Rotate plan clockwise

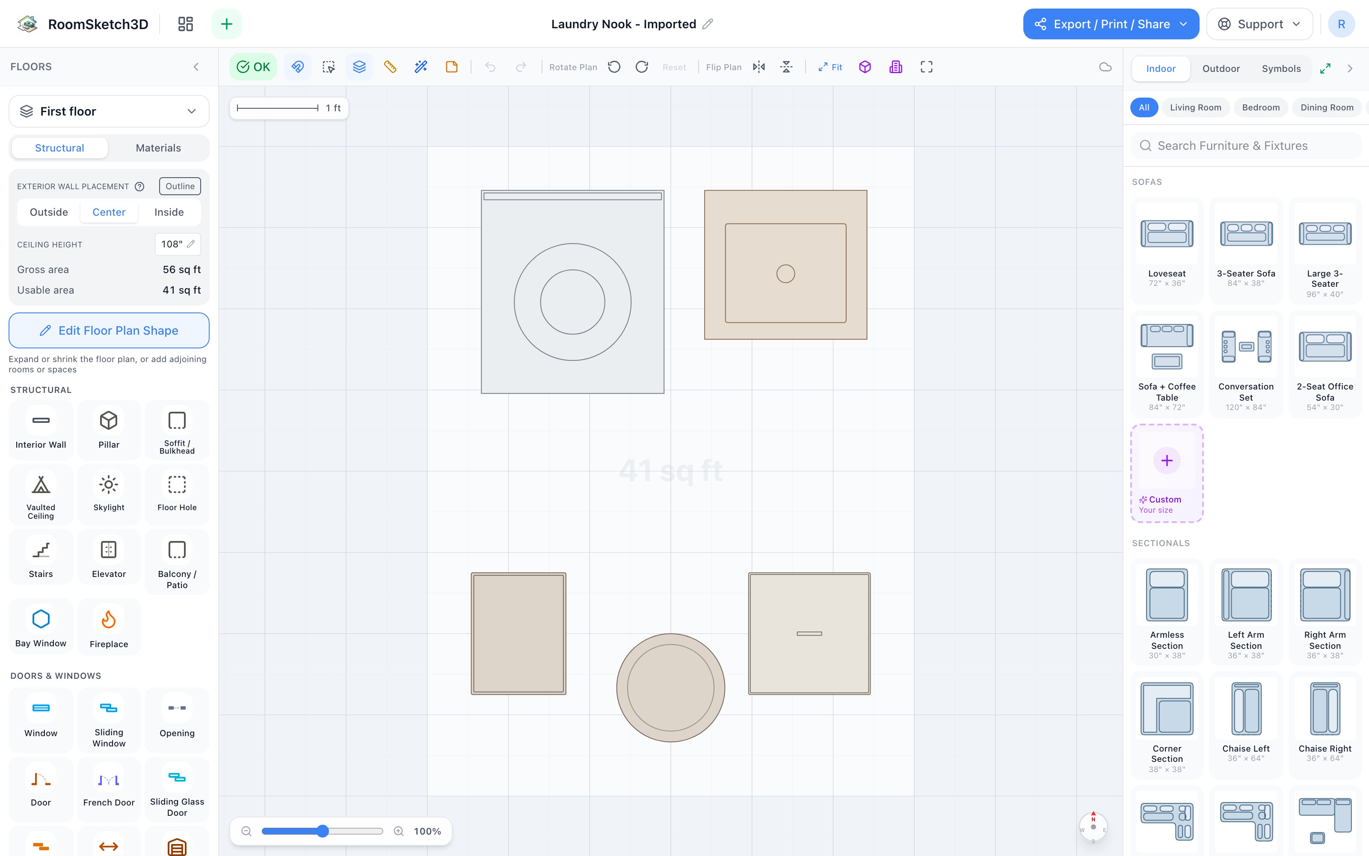click(642, 67)
